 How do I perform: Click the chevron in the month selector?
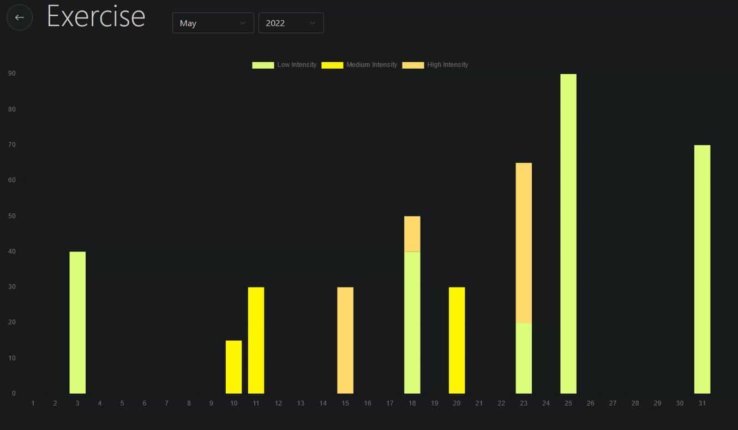(x=243, y=23)
